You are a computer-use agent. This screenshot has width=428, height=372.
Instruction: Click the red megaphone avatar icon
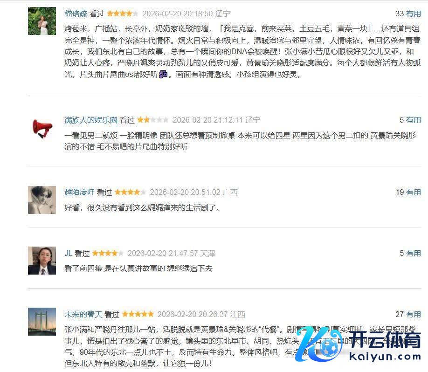(x=42, y=128)
